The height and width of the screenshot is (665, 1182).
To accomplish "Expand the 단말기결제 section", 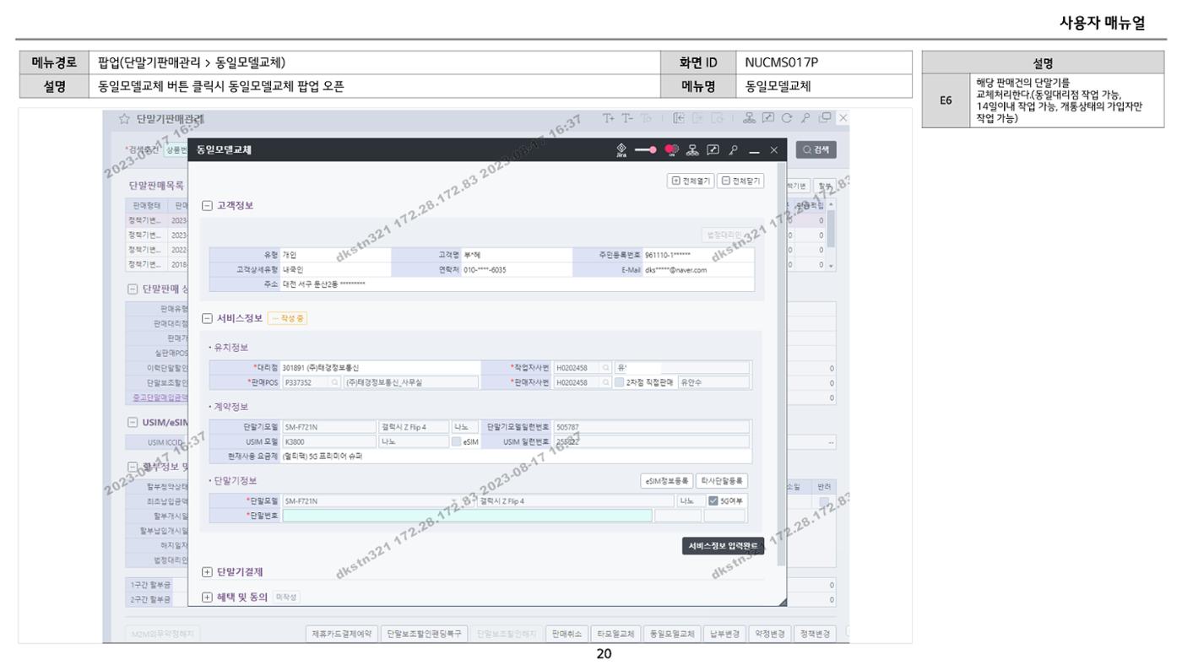I will (207, 572).
